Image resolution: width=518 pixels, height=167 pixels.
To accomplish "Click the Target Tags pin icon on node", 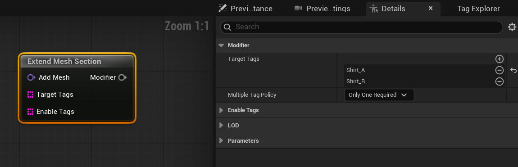I will pyautogui.click(x=30, y=95).
